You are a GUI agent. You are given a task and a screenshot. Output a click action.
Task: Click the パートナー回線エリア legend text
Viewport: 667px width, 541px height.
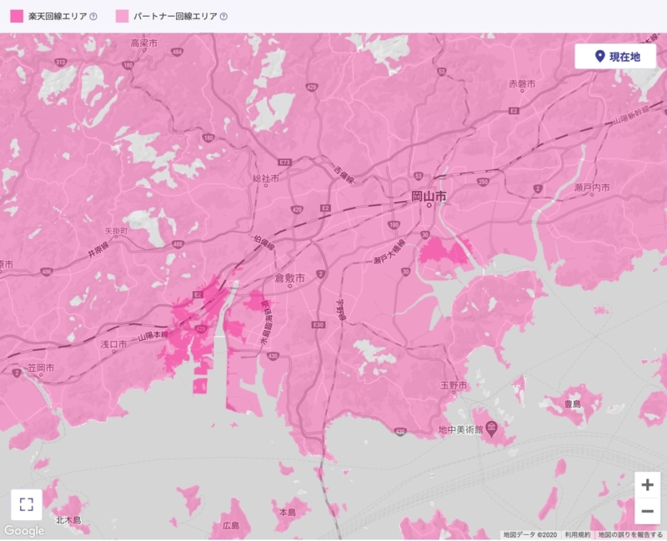(175, 17)
